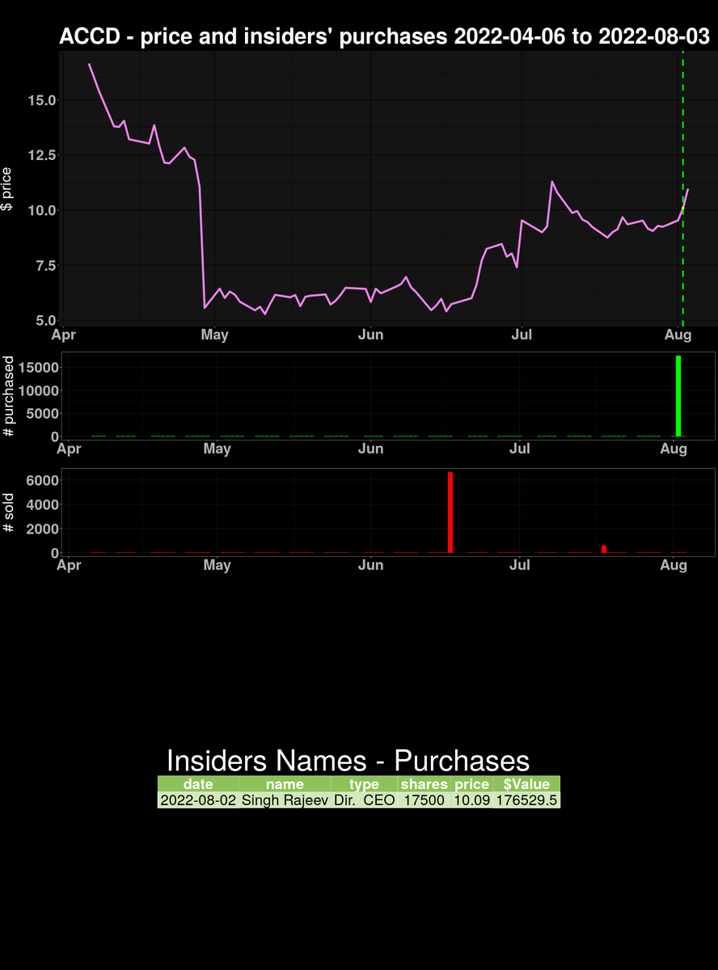Click the '# sold' axis label
The image size is (718, 970).
tap(9, 512)
